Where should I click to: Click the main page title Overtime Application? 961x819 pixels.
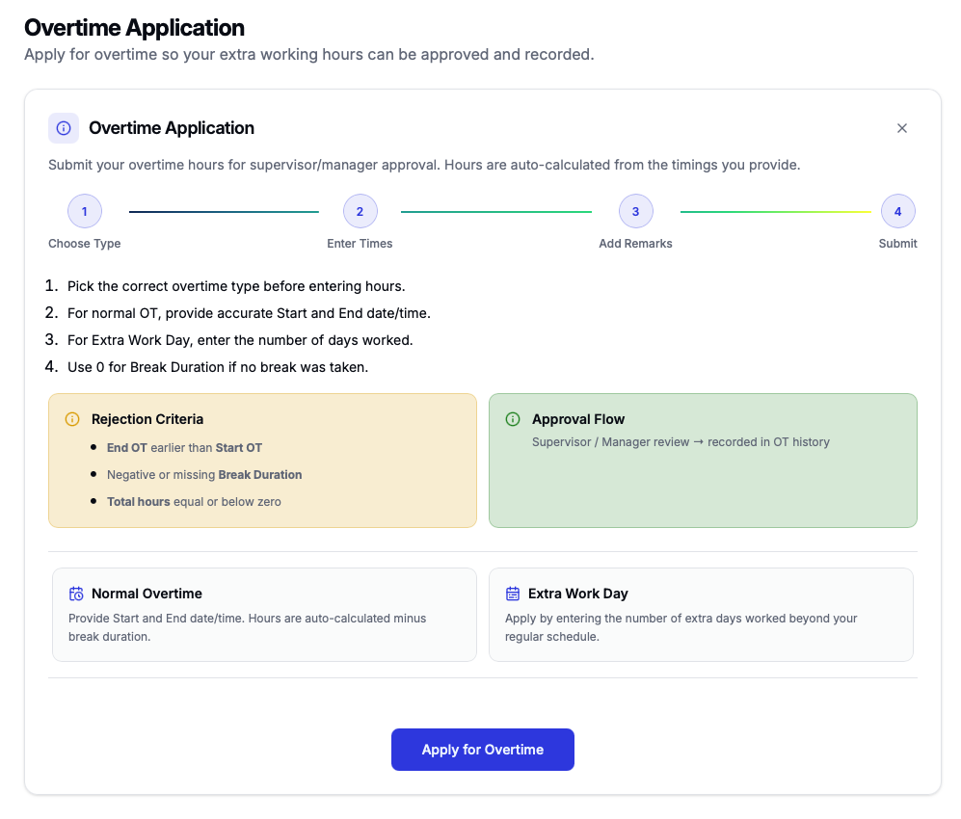[134, 28]
